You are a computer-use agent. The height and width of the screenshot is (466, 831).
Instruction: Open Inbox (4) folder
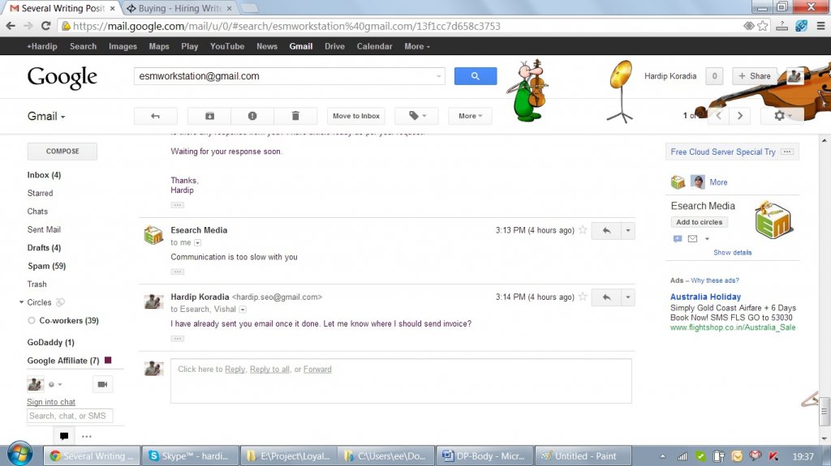point(44,175)
